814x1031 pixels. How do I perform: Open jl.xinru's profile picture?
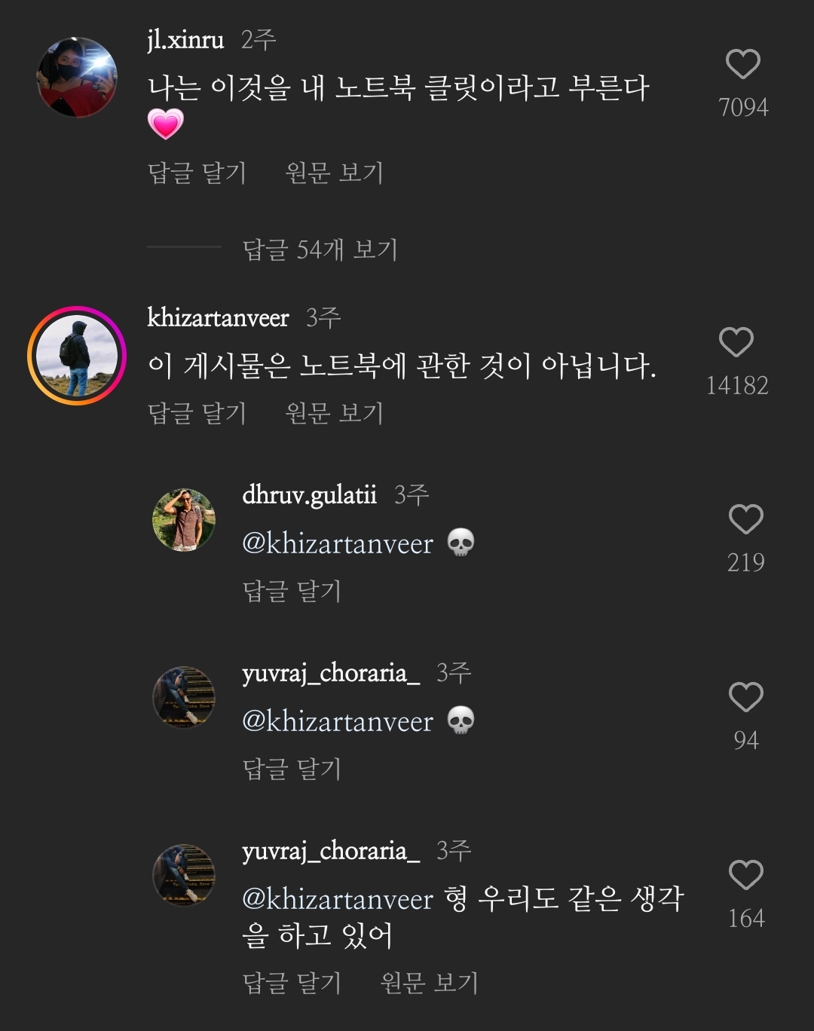click(x=77, y=78)
